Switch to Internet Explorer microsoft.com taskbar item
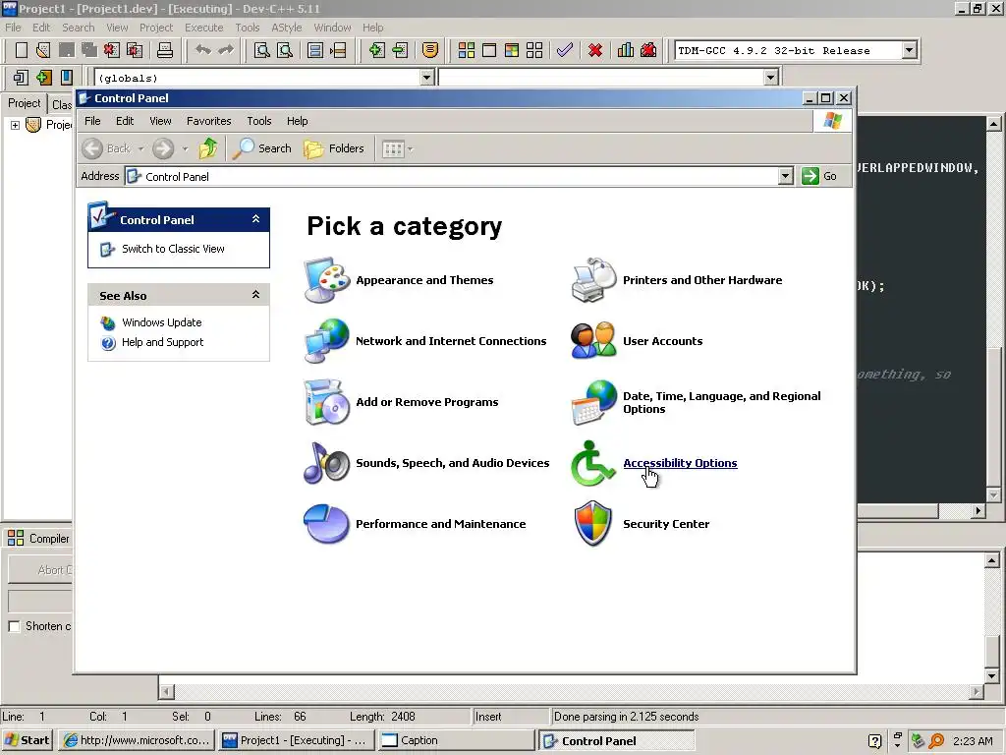This screenshot has height=755, width=1006. click(136, 740)
